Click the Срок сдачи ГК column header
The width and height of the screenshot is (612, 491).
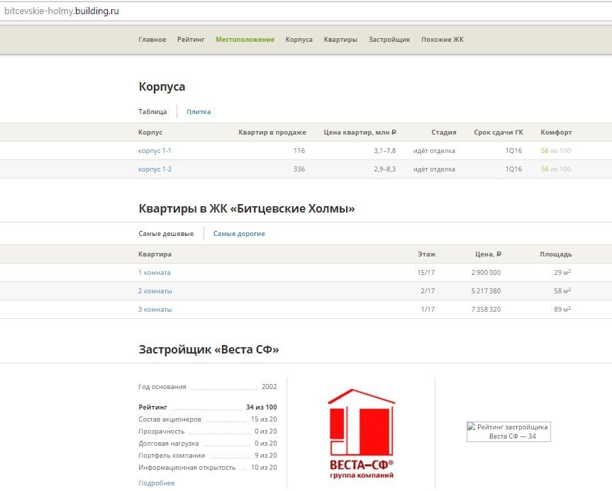click(x=499, y=132)
